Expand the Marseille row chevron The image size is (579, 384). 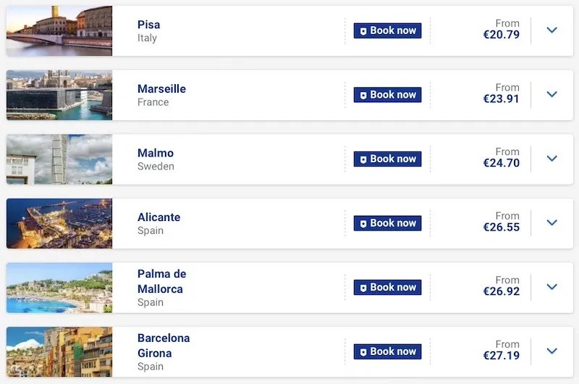click(552, 94)
